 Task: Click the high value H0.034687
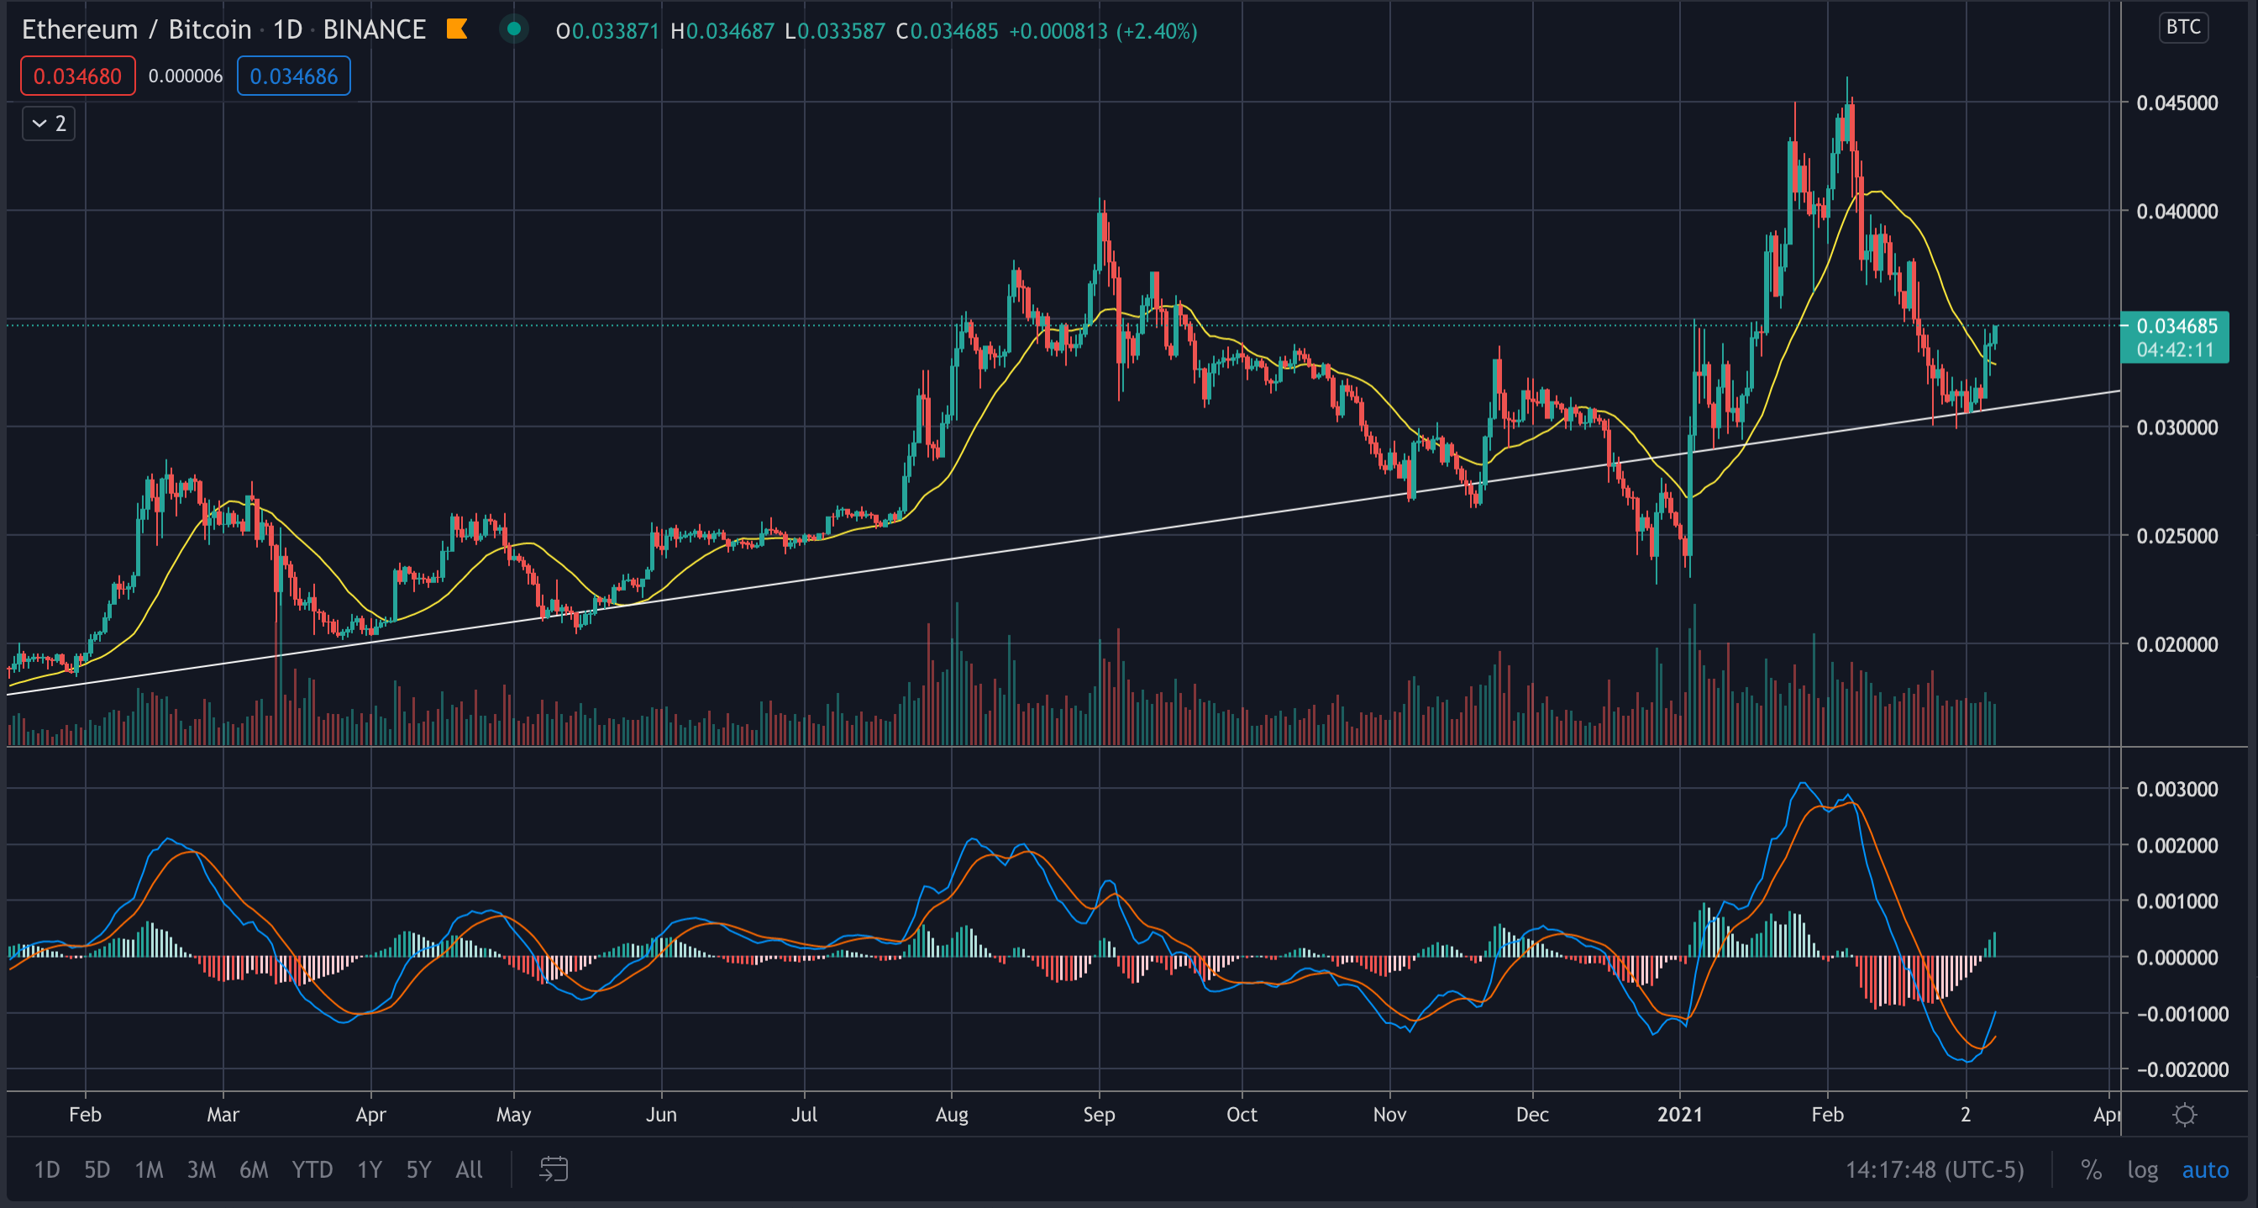pyautogui.click(x=722, y=32)
